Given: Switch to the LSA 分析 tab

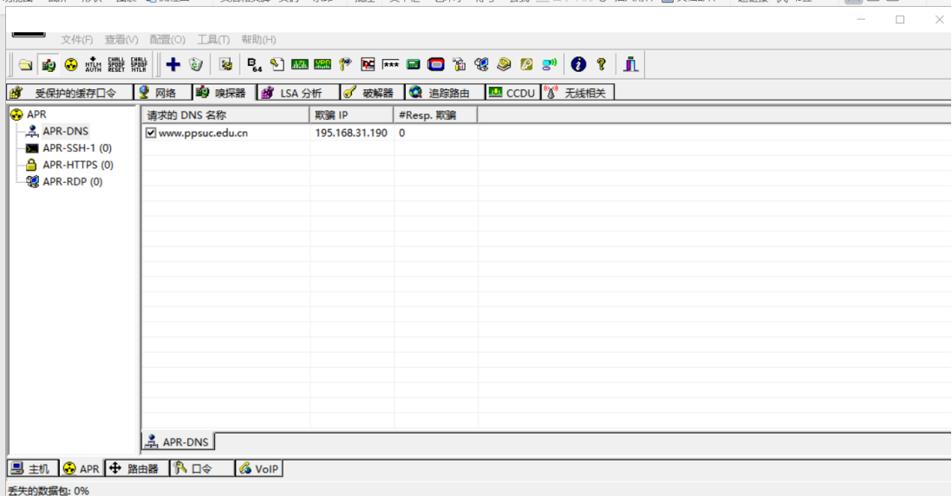Looking at the screenshot, I should 298,93.
